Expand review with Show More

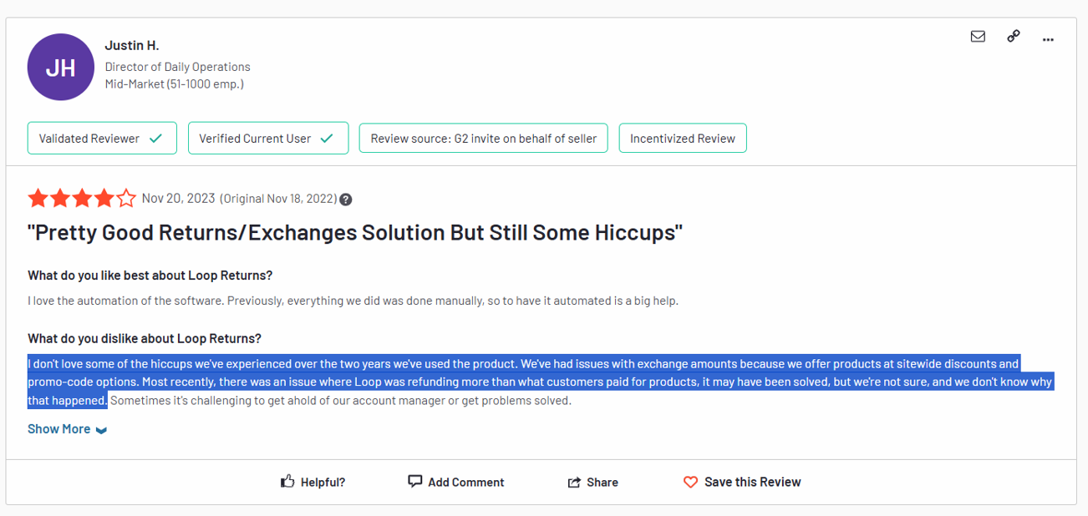tap(68, 429)
